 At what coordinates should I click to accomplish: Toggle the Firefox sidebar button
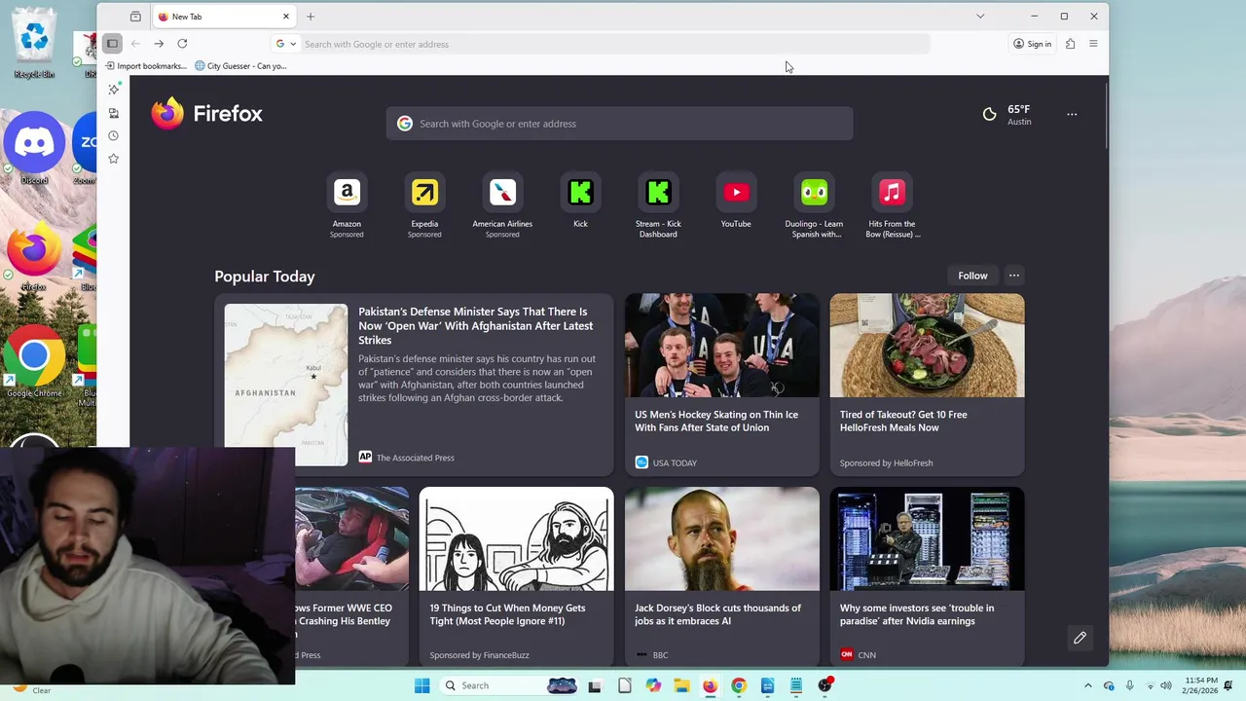(113, 44)
